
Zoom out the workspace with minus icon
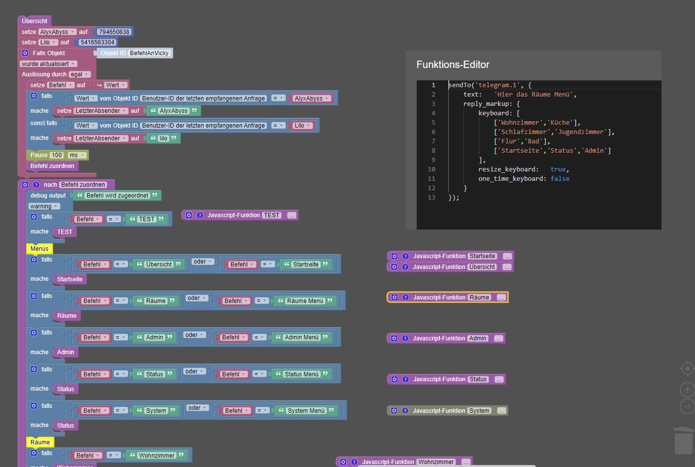click(687, 406)
